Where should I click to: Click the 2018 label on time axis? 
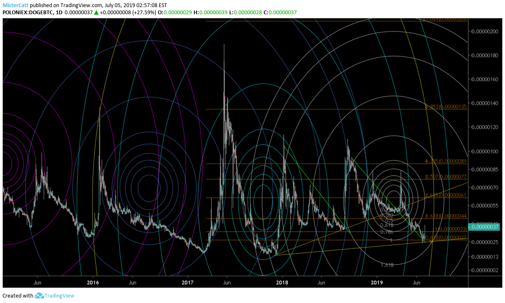click(283, 282)
